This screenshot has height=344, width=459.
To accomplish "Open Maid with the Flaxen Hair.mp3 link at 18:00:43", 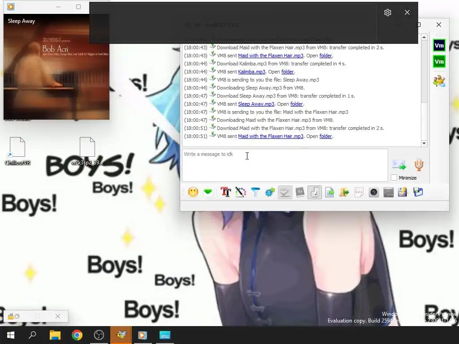I will (x=270, y=56).
